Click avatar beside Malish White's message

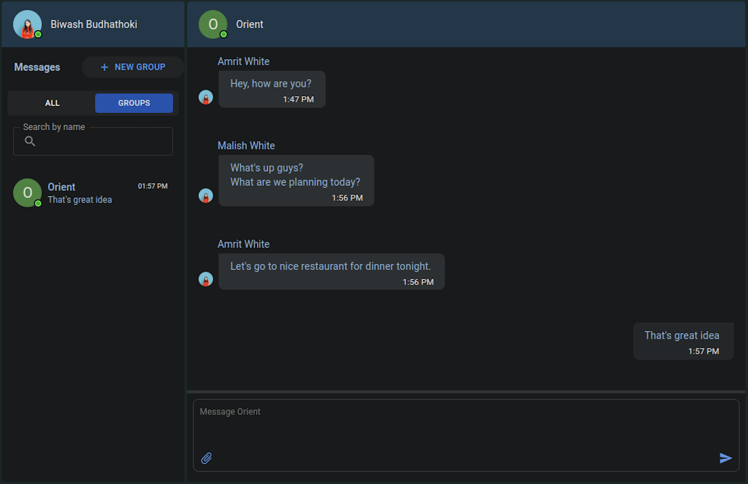pyautogui.click(x=206, y=196)
